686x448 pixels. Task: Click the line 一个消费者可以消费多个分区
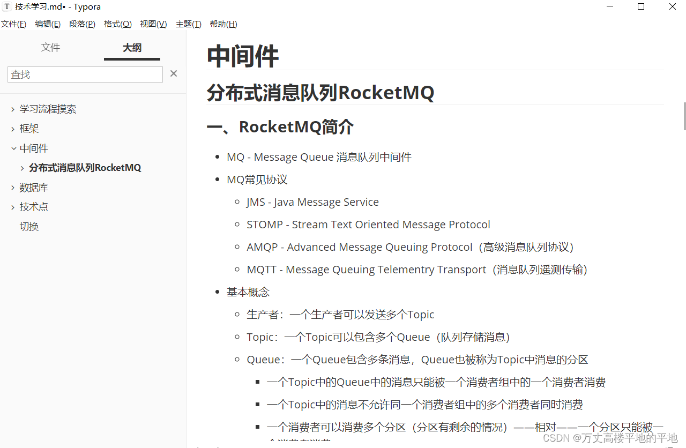click(465, 427)
